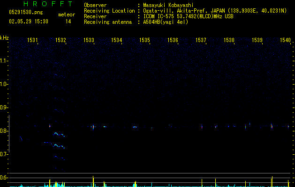Click the 0.8 frequency axis label
This screenshot has height=187, width=295.
pos(4,131)
